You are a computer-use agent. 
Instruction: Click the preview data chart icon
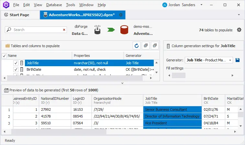(x=6, y=90)
